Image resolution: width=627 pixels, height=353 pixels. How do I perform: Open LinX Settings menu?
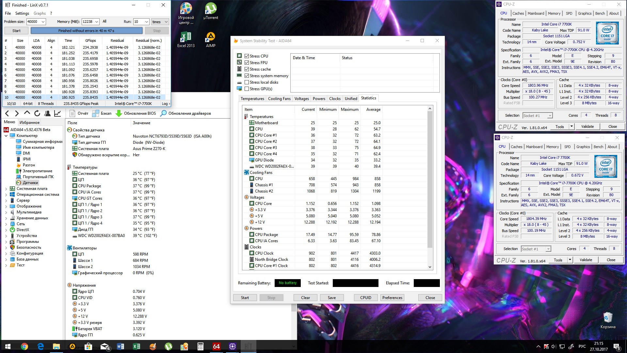coord(22,13)
